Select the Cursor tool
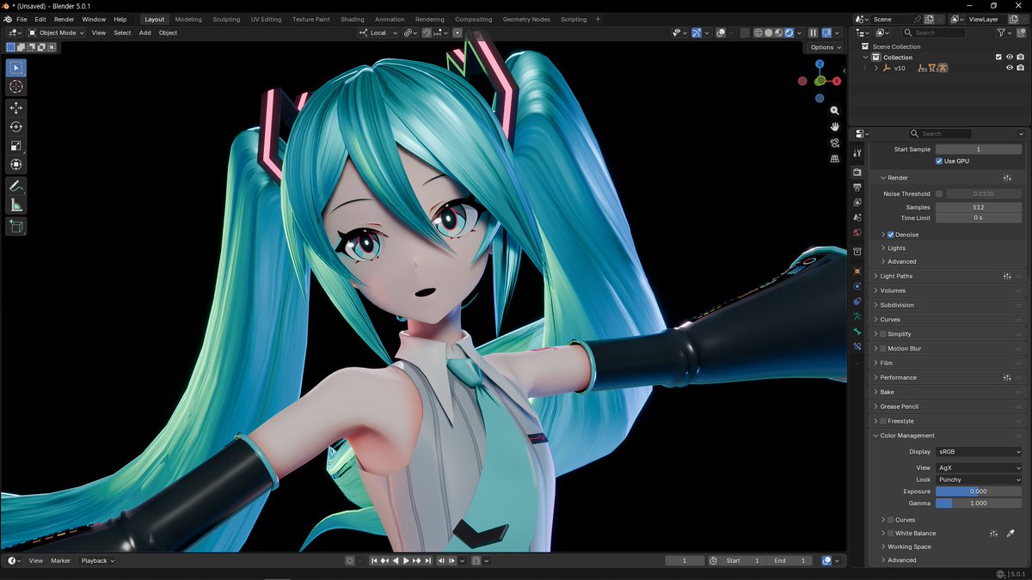Viewport: 1032px width, 580px height. tap(16, 87)
